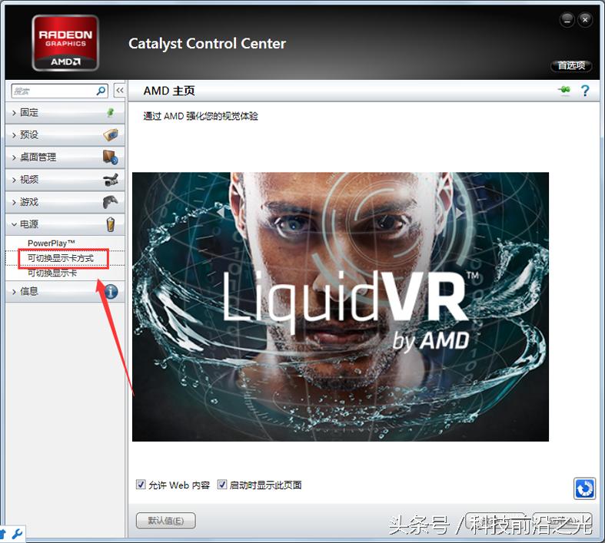
Task: Click the green pin icon in page header
Action: tap(564, 90)
